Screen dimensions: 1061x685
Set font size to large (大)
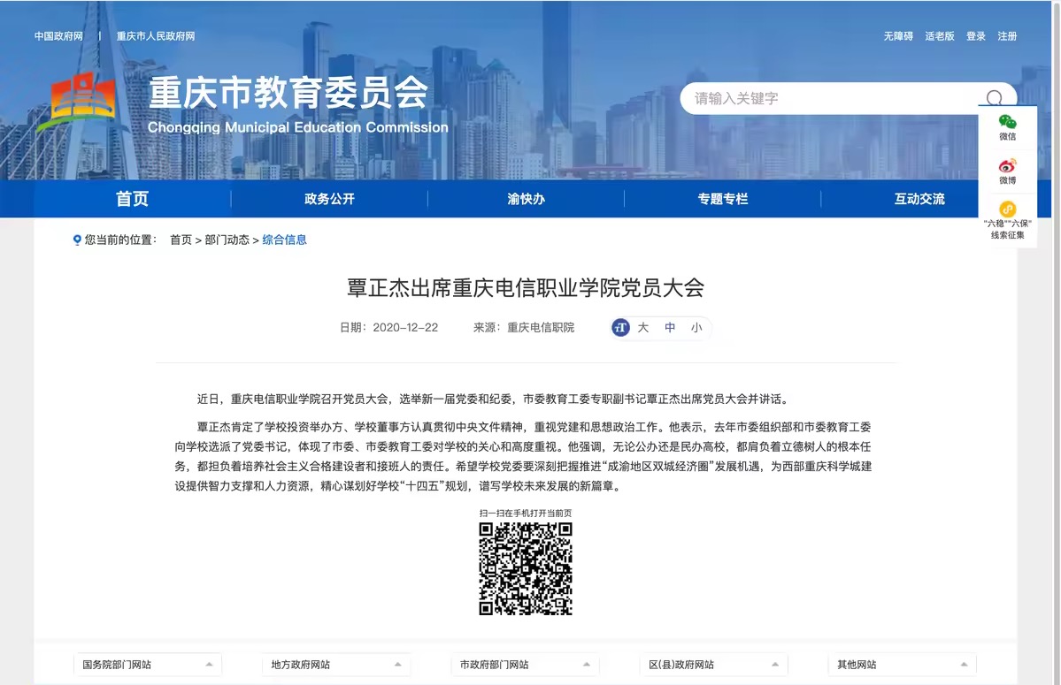point(643,328)
